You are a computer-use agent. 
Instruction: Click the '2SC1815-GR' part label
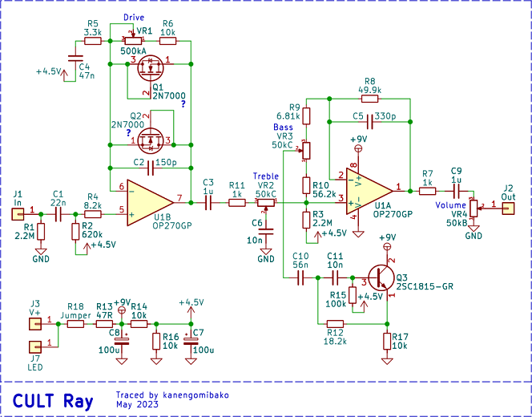[x=425, y=286]
